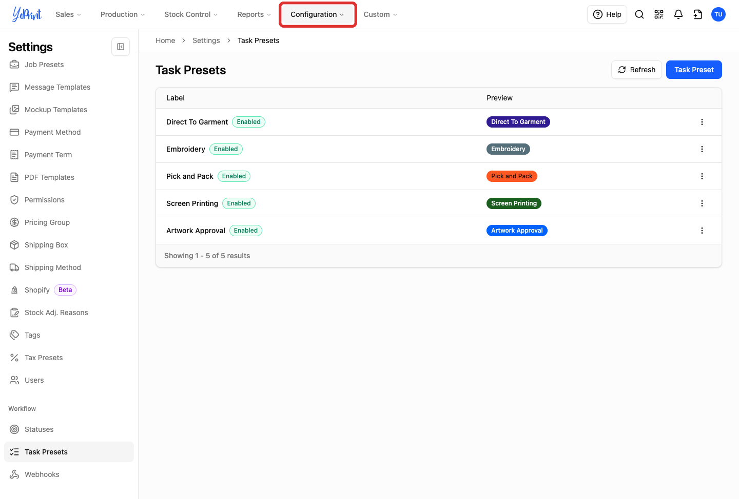The height and width of the screenshot is (499, 739).
Task: Expand the Sales menu
Action: coord(68,14)
